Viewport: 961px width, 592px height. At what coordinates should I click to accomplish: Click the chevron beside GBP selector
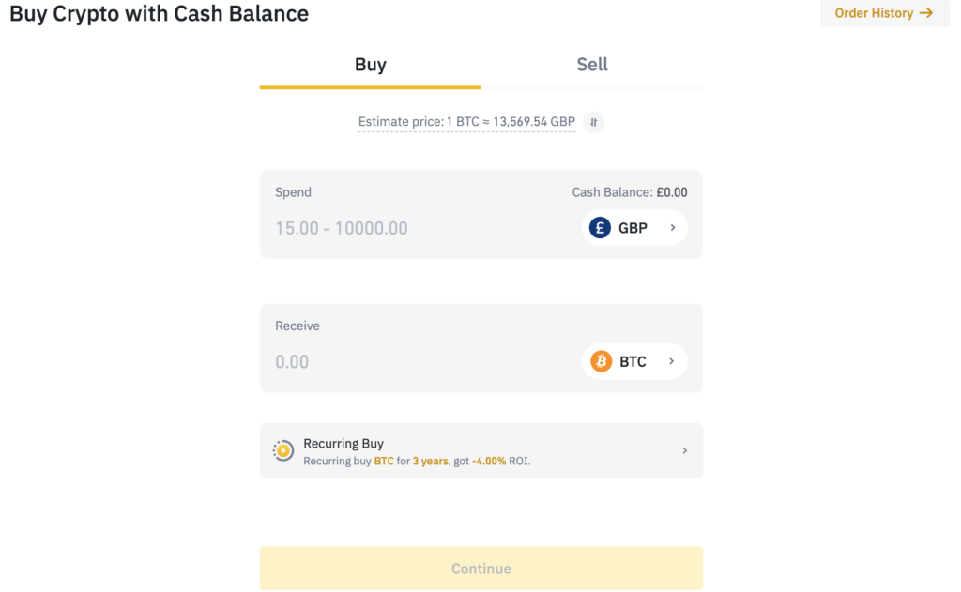672,227
